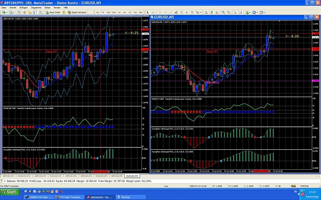Screen dimensions: 321x200
Task: Open the Indicators list icon
Action: pos(247,12)
